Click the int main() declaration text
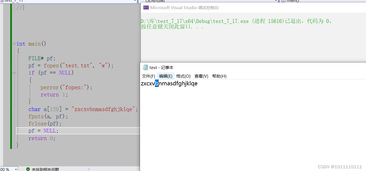Screen dimensions: 366x171 coord(31,44)
